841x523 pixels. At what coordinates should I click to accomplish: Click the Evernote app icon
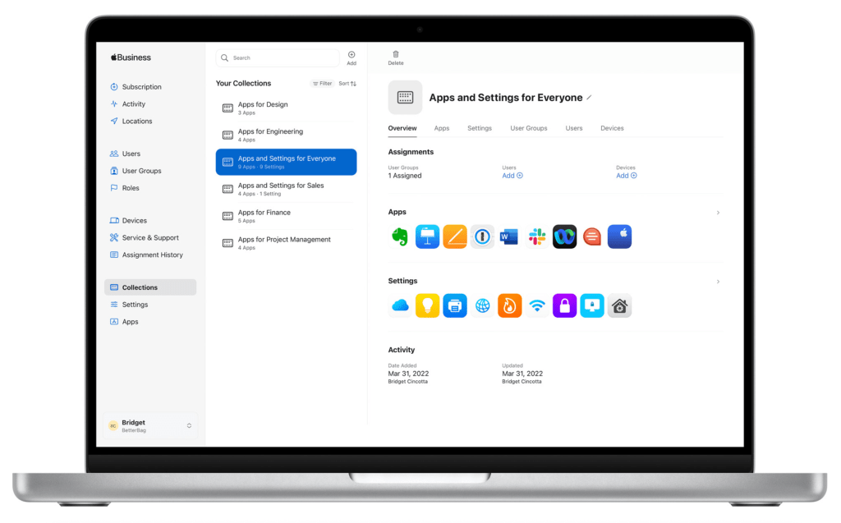pos(400,237)
